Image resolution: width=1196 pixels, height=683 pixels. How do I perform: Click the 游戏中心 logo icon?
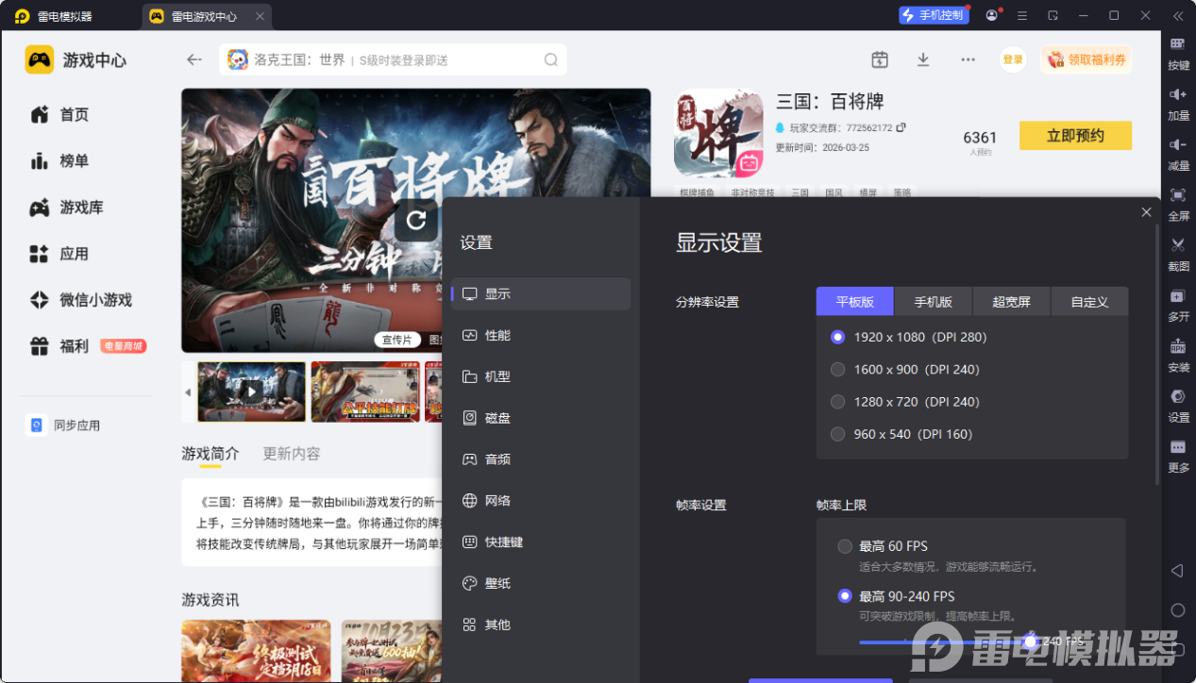(x=40, y=59)
